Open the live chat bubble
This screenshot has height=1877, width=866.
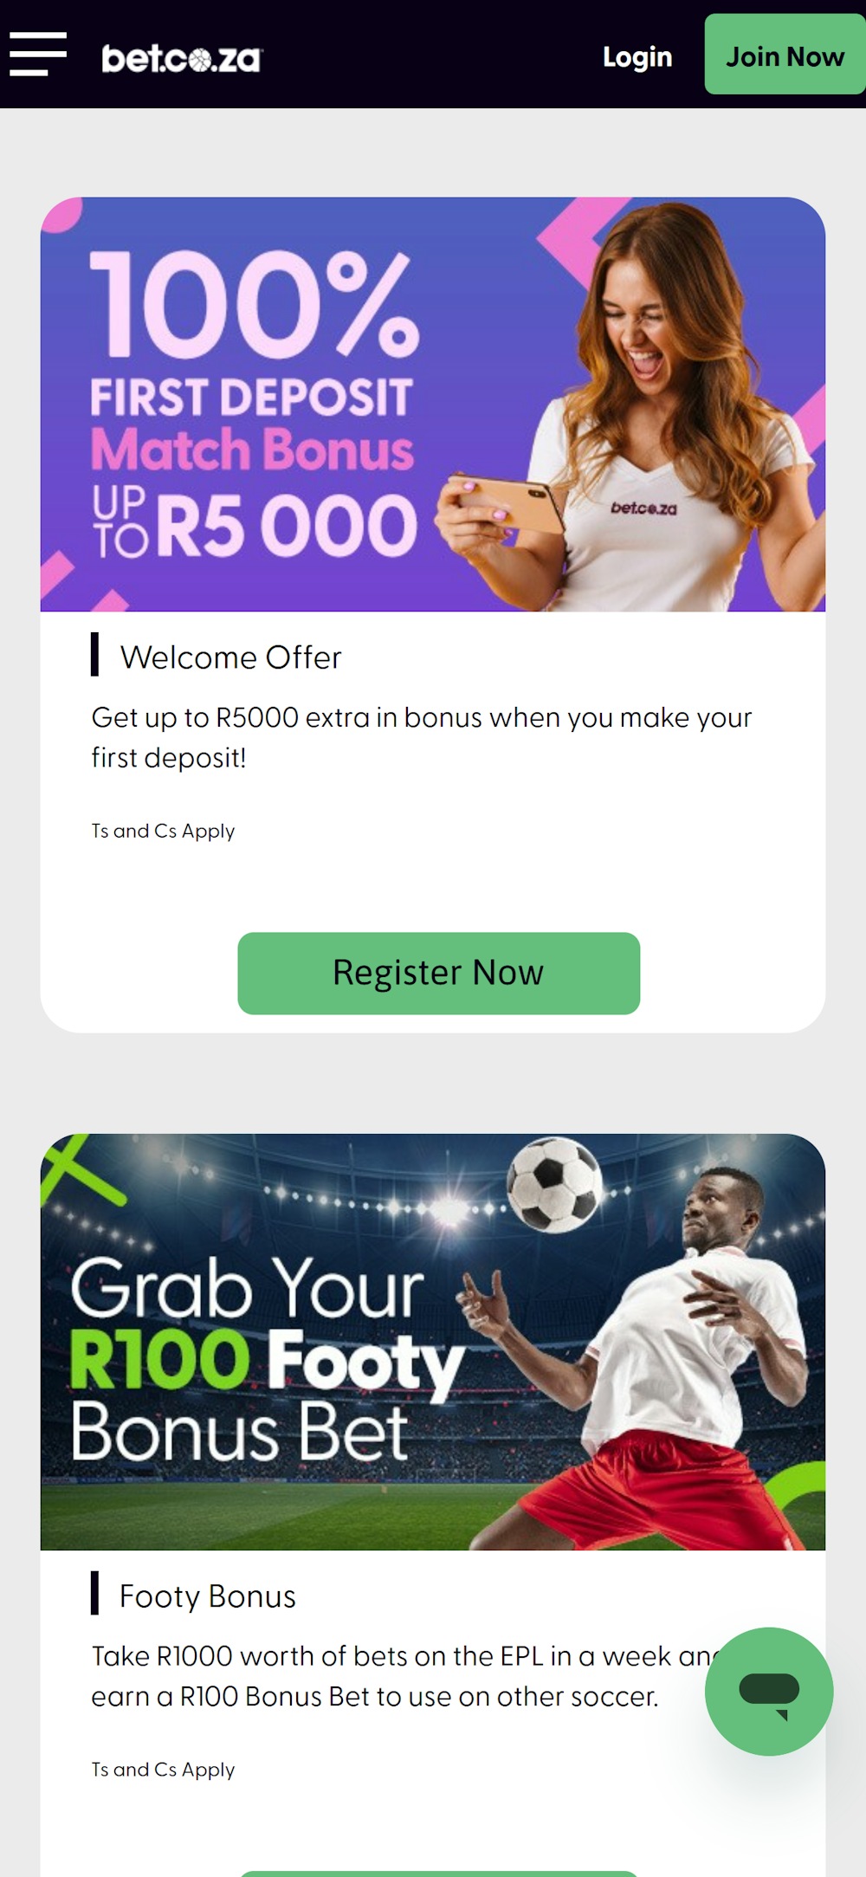click(770, 1690)
